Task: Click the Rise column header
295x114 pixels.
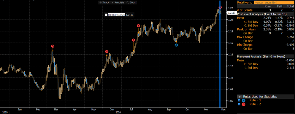Action: pos(267,6)
